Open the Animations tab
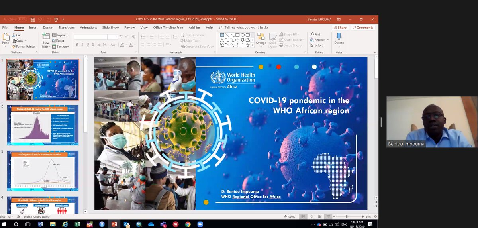478x228 pixels. 88,28
